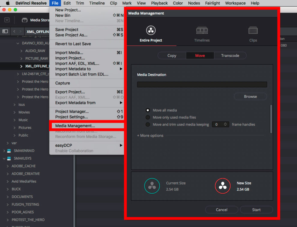
Task: Expand the AUDIO_RAW folder
Action: pyautogui.click(x=21, y=51)
